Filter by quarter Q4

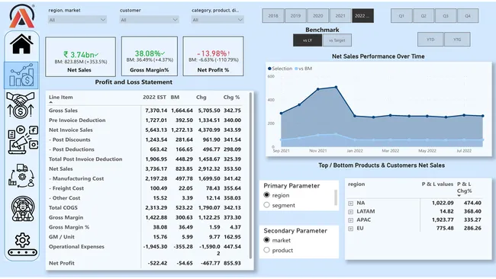(468, 16)
